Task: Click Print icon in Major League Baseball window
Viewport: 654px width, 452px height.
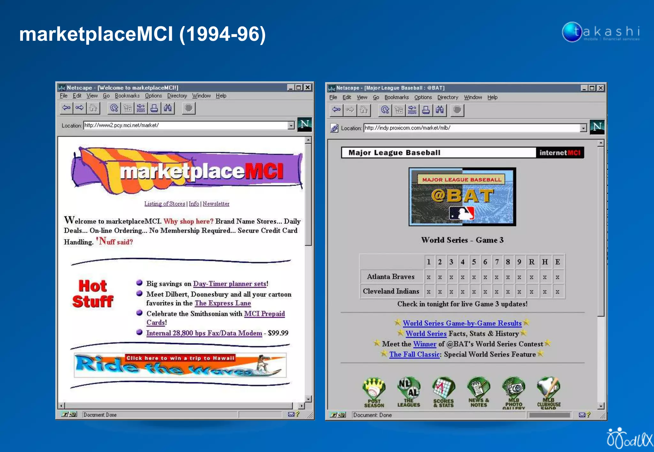Action: click(426, 110)
